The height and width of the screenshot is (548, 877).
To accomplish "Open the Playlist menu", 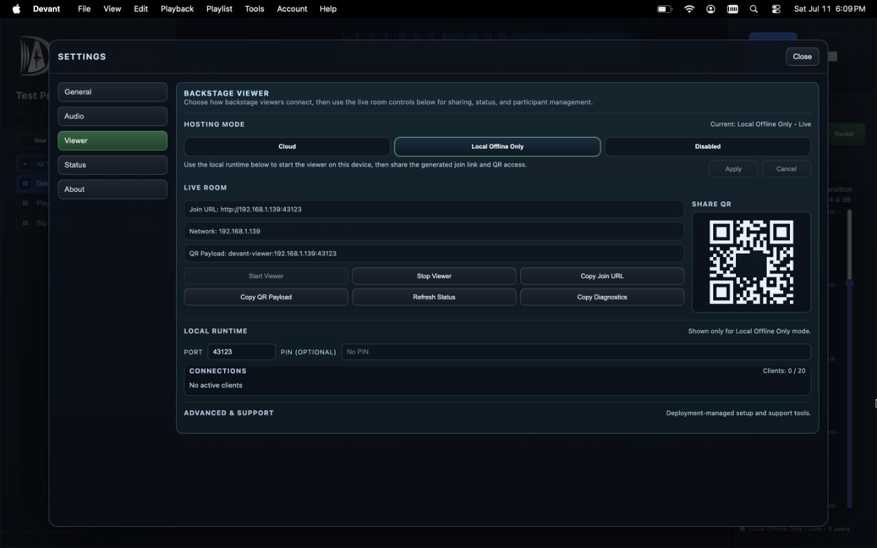I will (219, 9).
